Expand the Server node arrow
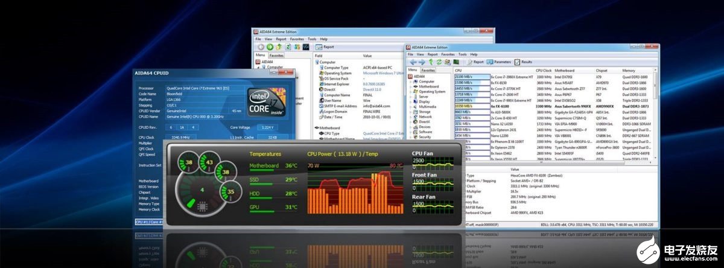Viewport: 724px width, 268px height. (x=410, y=97)
